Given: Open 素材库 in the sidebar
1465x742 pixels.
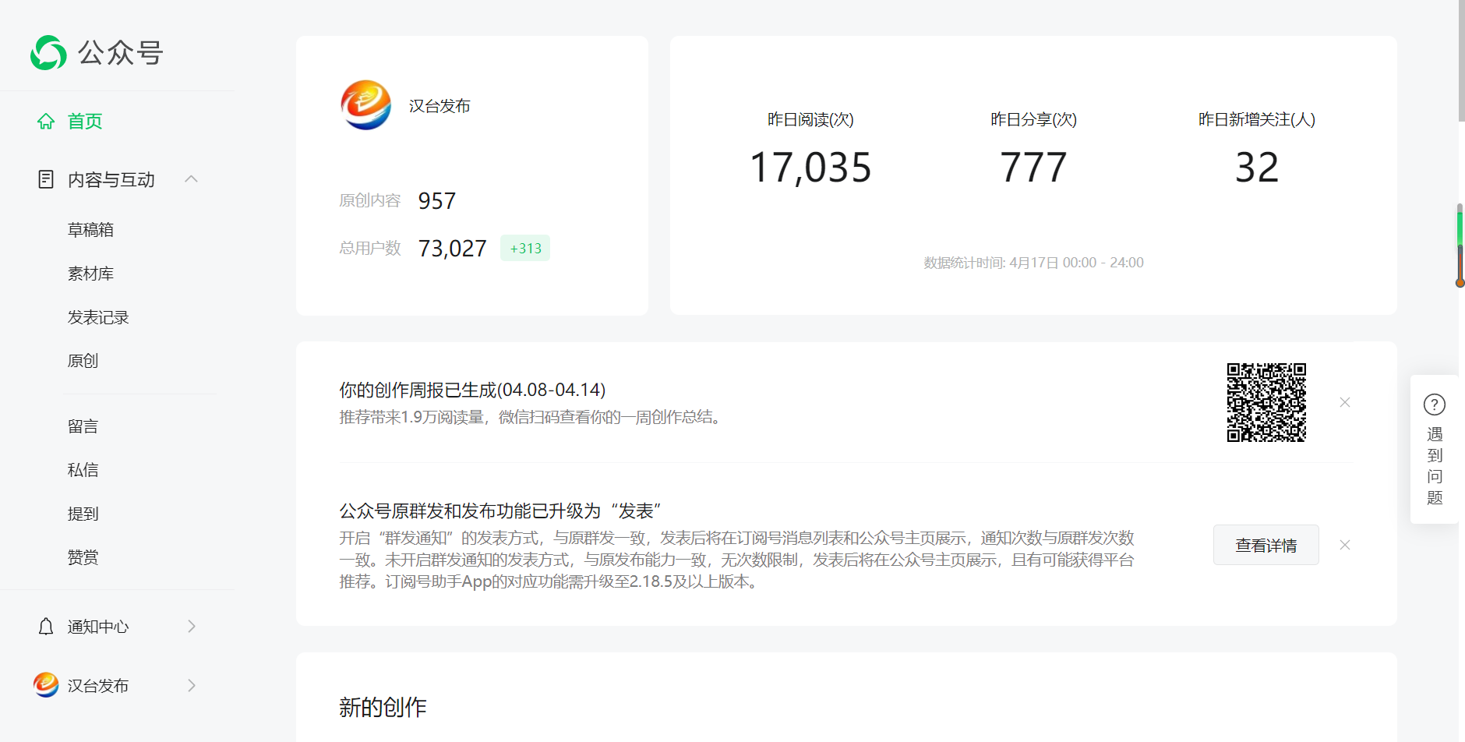Looking at the screenshot, I should click(90, 274).
